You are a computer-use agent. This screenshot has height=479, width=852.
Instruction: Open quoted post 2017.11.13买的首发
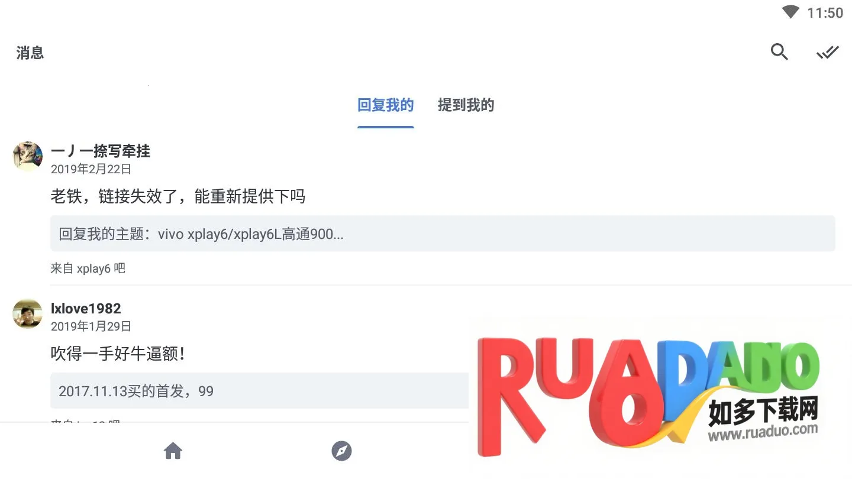click(259, 391)
